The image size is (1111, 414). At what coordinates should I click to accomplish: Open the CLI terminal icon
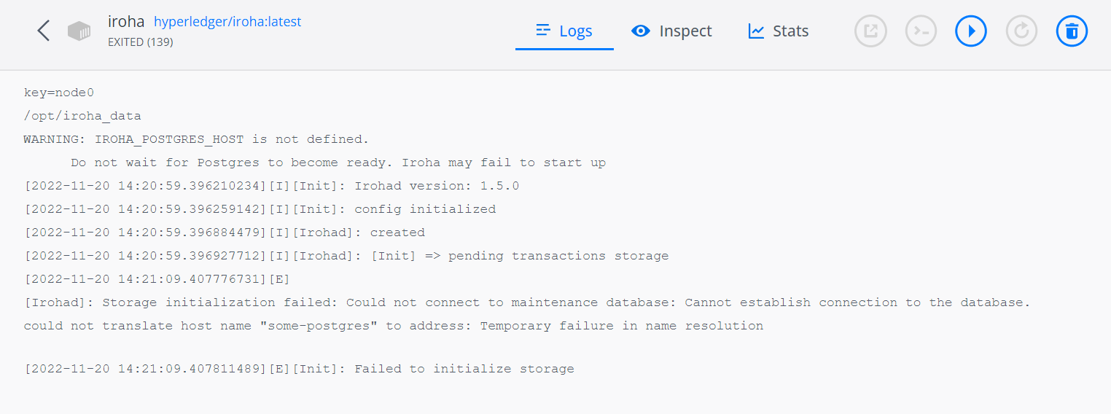(x=921, y=31)
